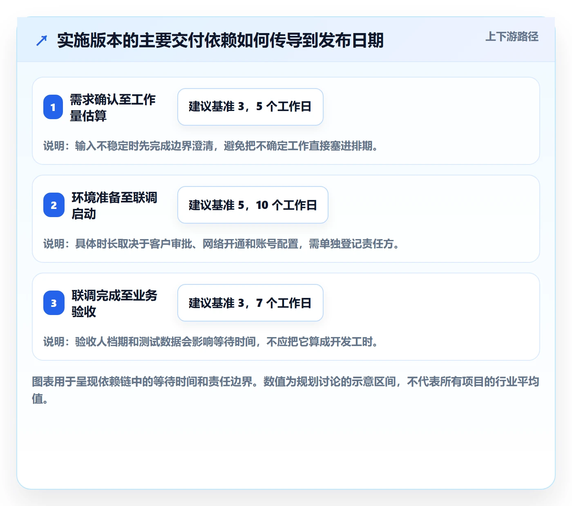Click the 建议基准 3，7 个工作日 pill
572x506 pixels.
pos(250,303)
